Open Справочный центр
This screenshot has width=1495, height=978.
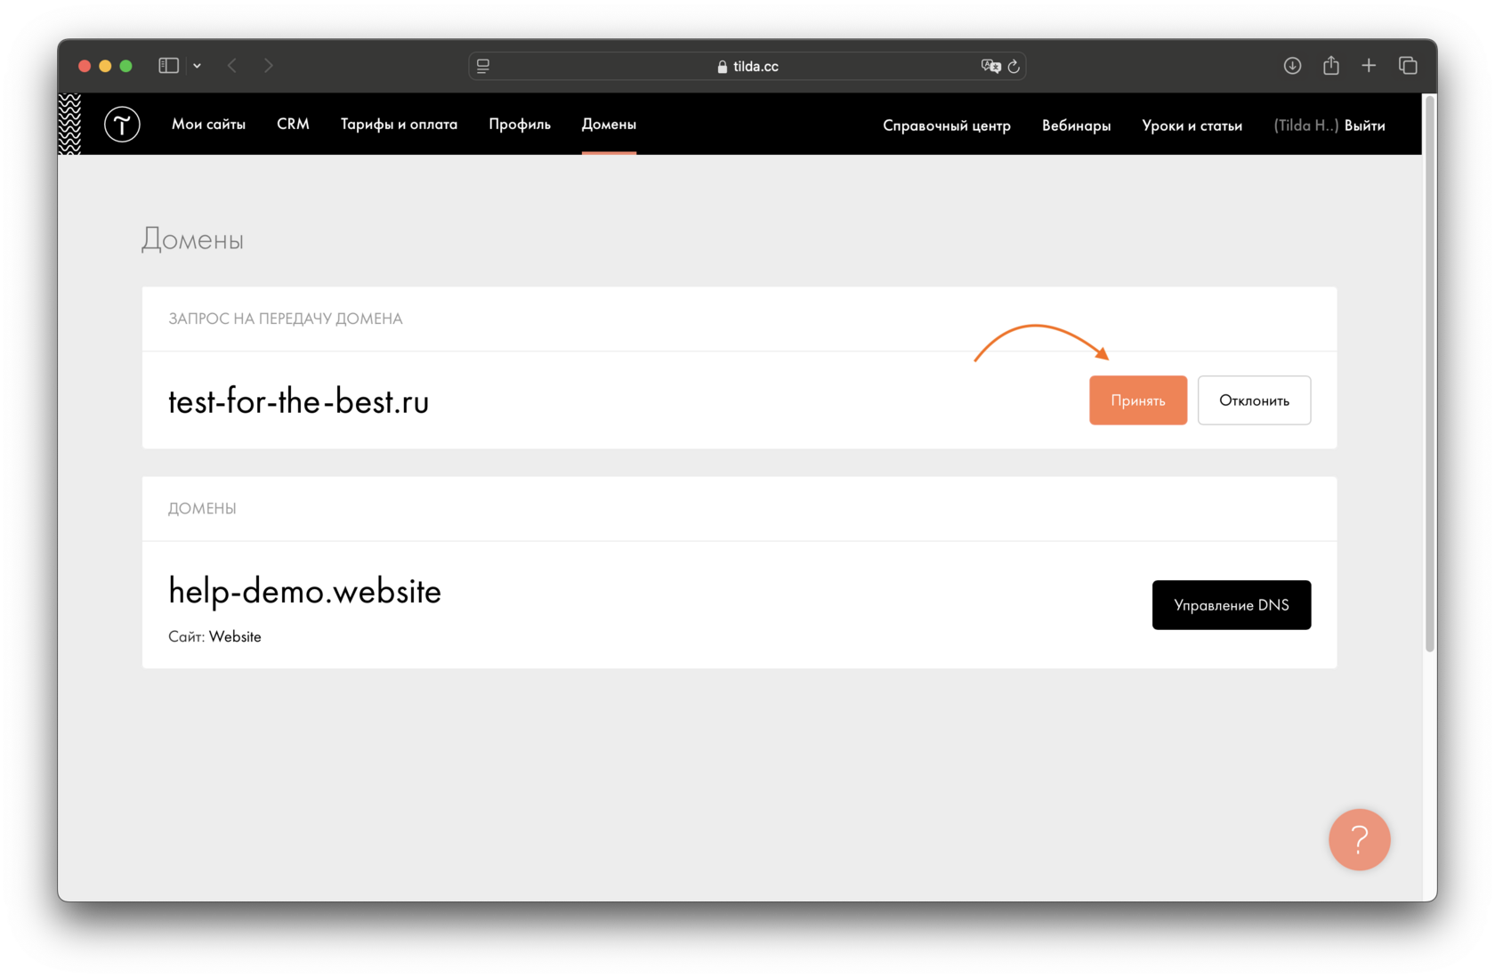(x=947, y=125)
